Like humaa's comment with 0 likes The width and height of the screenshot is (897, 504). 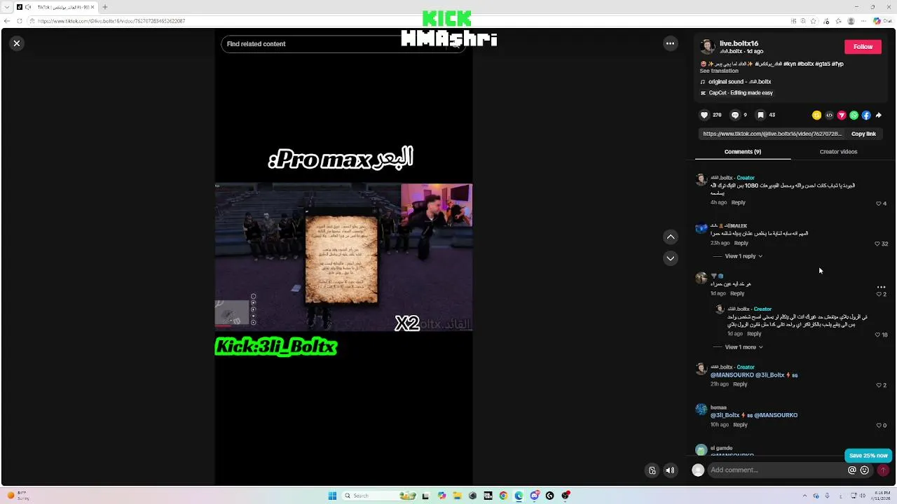click(879, 426)
